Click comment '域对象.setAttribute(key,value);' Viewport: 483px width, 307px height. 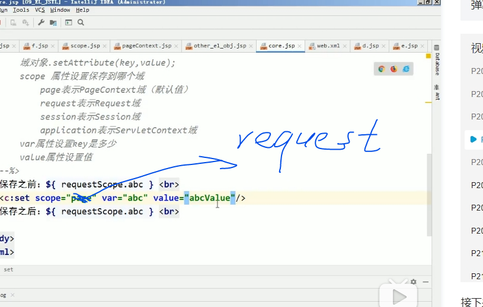click(98, 63)
